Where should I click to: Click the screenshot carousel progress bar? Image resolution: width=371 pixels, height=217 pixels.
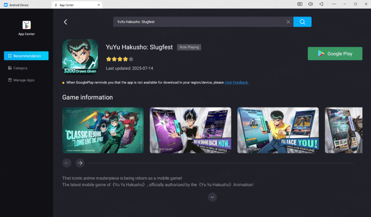click(221, 163)
